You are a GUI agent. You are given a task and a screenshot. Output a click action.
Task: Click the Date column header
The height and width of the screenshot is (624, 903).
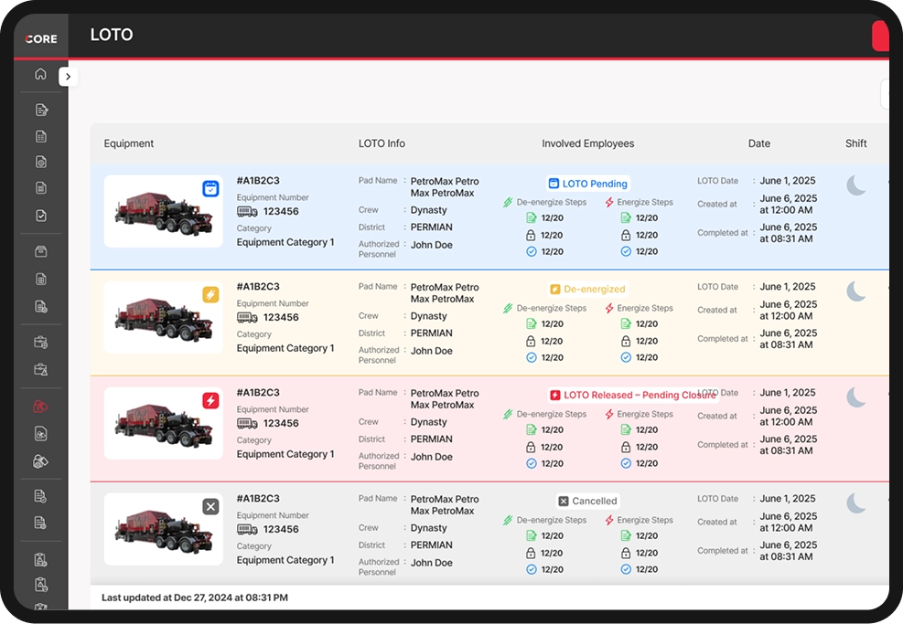(x=759, y=143)
